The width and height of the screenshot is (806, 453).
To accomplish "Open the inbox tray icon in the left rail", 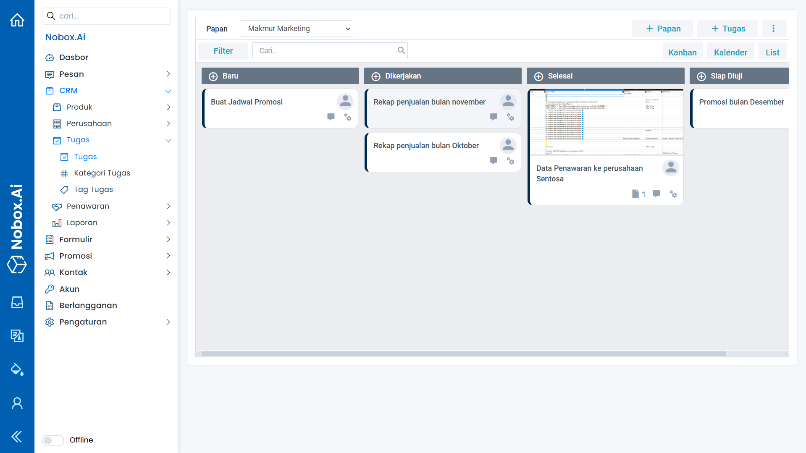I will pyautogui.click(x=17, y=302).
